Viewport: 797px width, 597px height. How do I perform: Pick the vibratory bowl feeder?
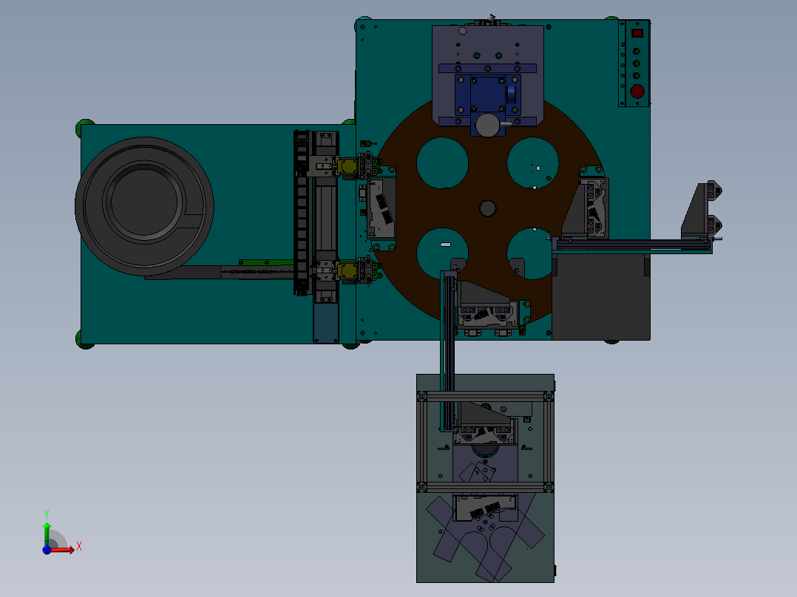[x=144, y=206]
